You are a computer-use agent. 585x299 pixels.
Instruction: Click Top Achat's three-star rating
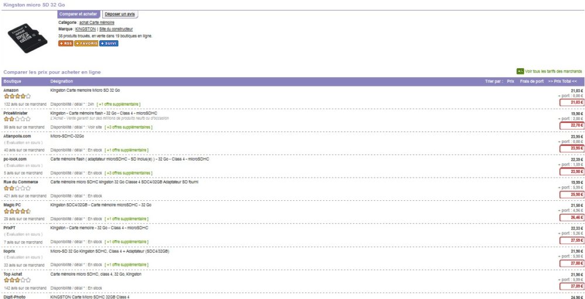coord(17,280)
